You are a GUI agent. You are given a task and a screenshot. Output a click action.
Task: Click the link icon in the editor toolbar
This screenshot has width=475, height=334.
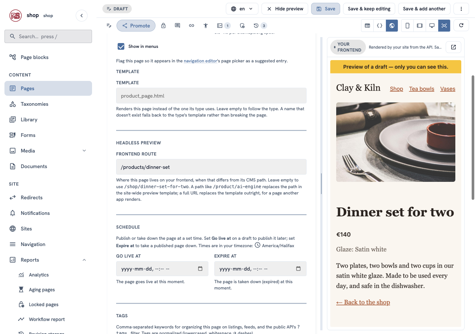pyautogui.click(x=191, y=26)
